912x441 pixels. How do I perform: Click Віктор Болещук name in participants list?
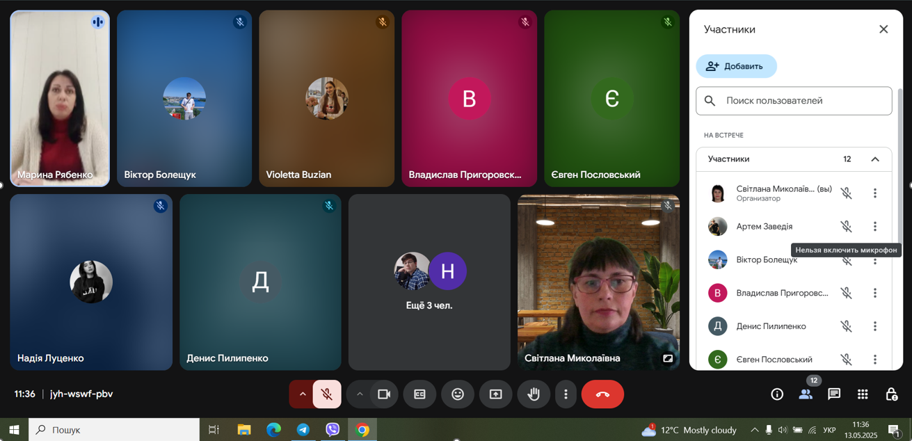click(767, 260)
